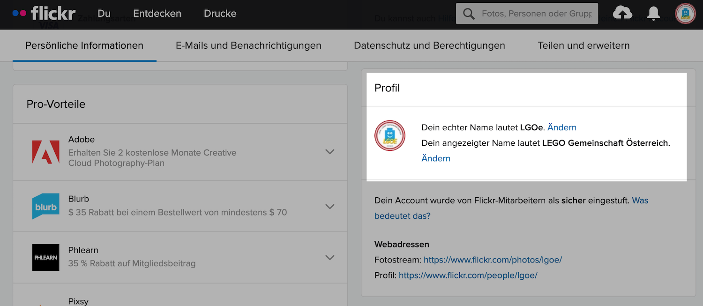Expand the Phlearn offer chevron
Screen dimensions: 703x306
point(330,257)
